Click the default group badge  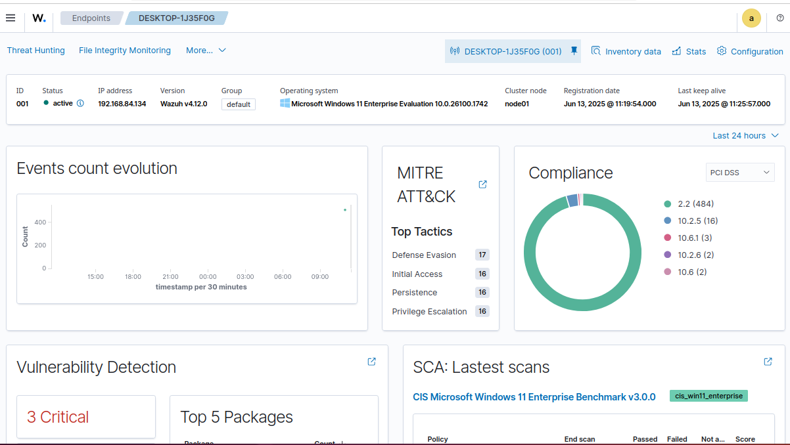pos(239,104)
